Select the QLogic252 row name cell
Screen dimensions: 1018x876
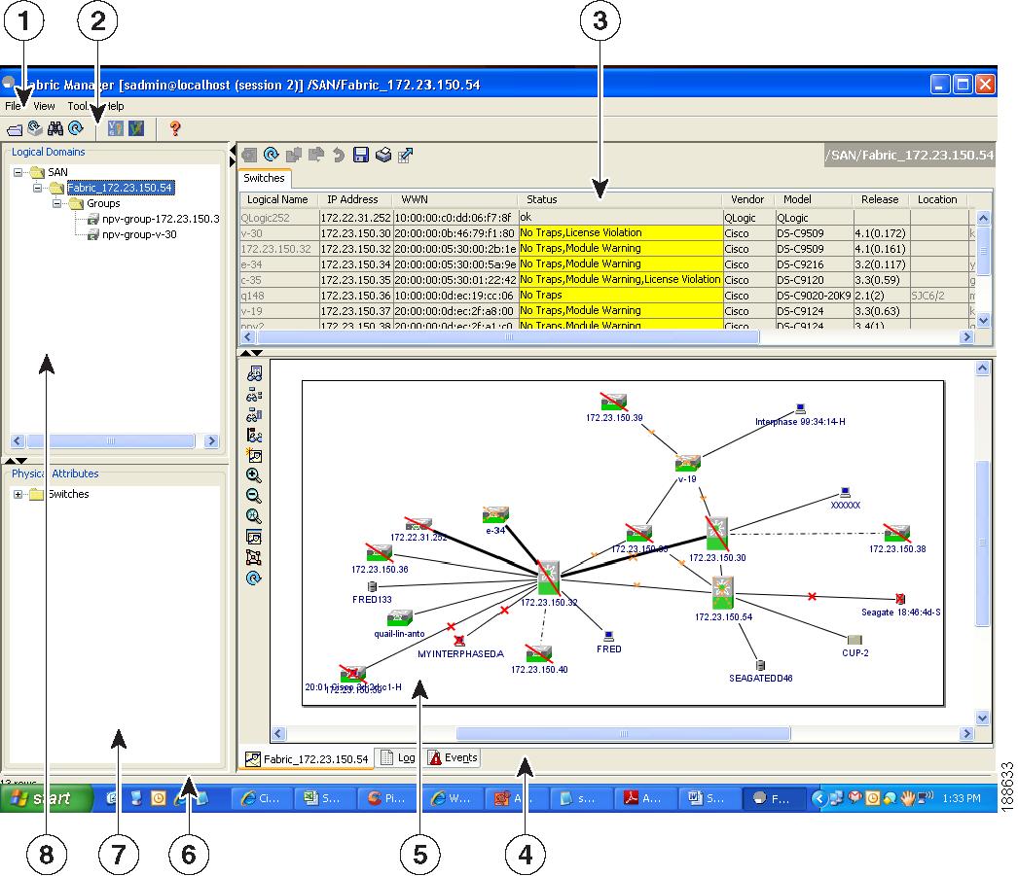[280, 218]
